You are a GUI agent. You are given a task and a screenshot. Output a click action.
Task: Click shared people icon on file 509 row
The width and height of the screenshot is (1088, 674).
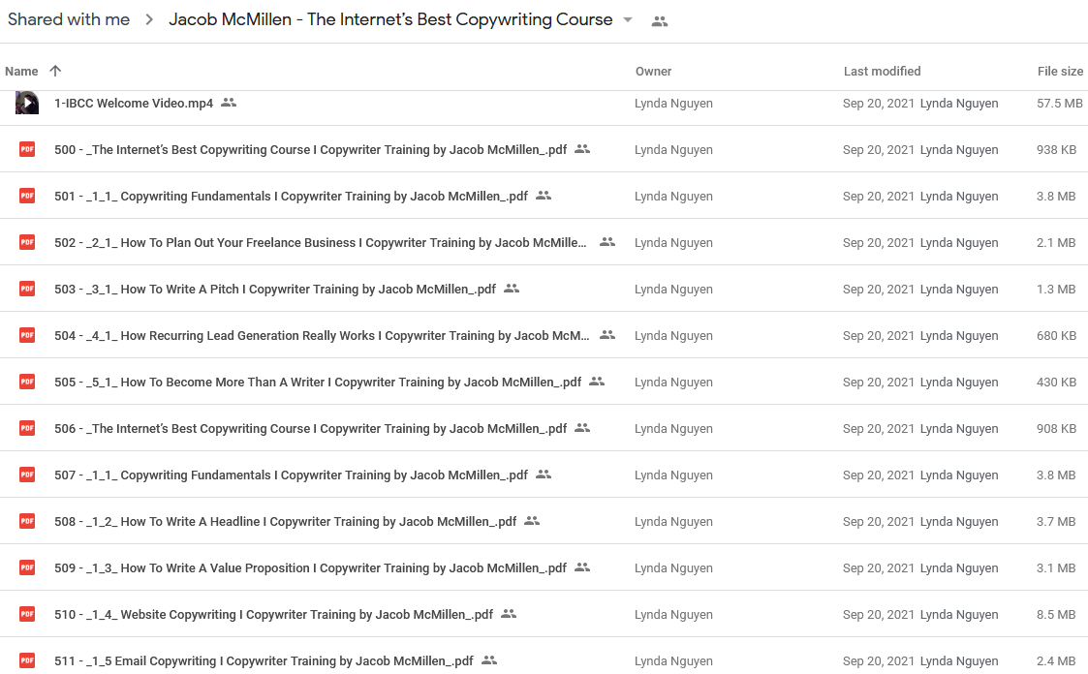point(582,567)
